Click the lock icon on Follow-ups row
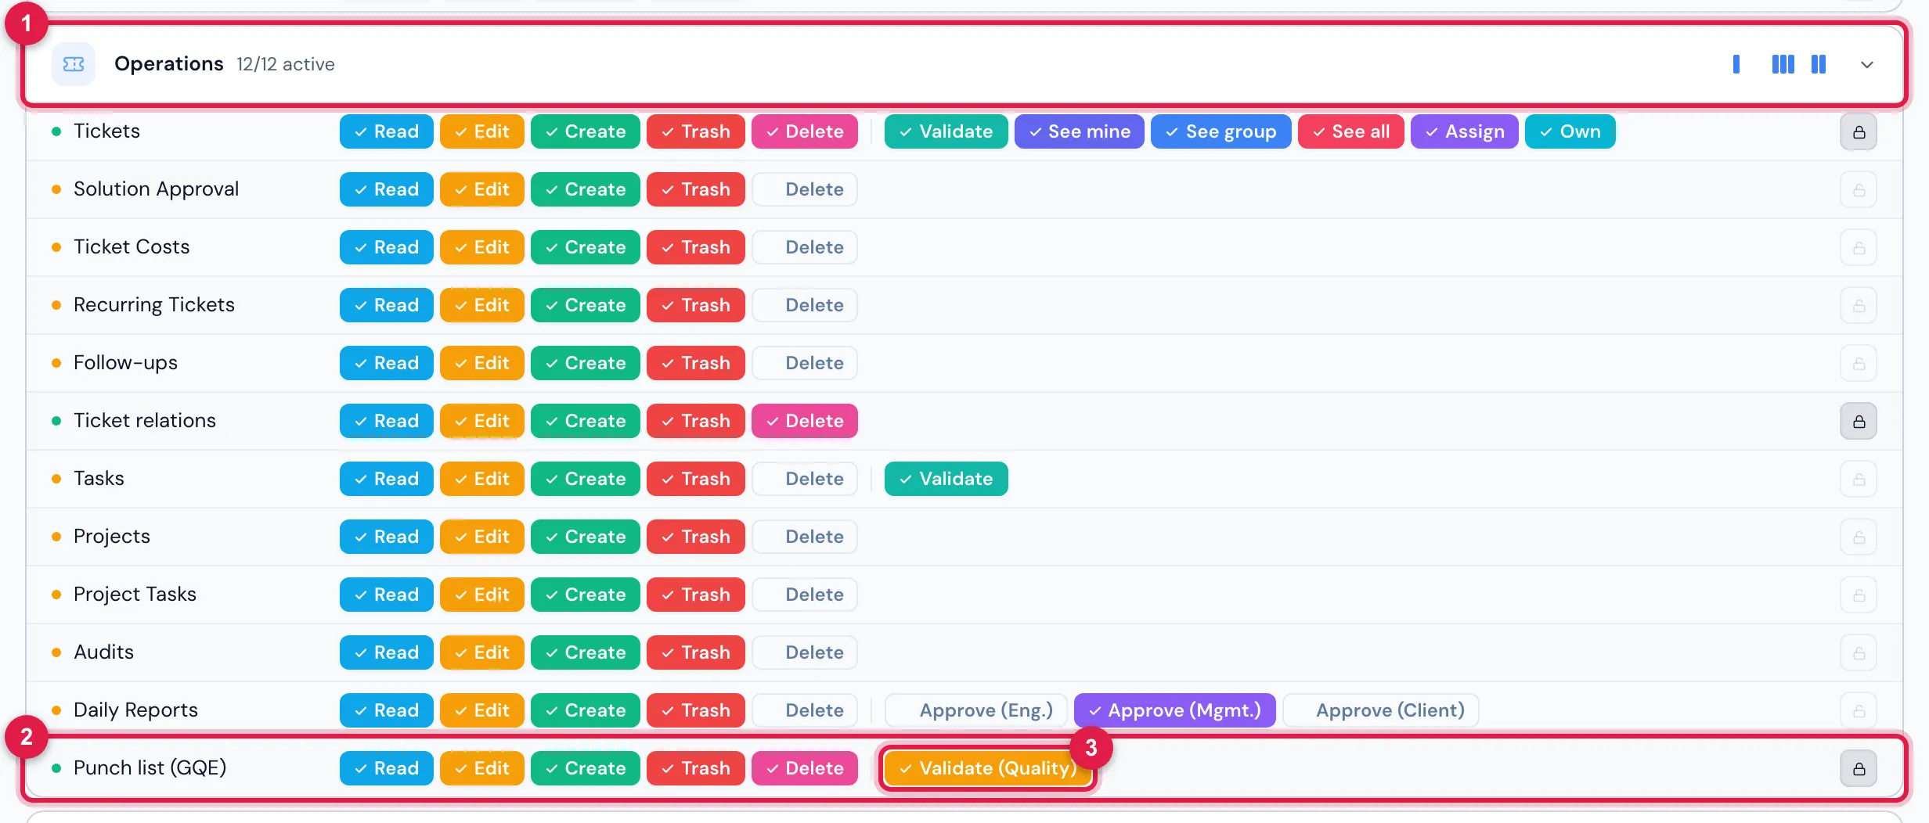This screenshot has height=823, width=1929. (x=1859, y=364)
